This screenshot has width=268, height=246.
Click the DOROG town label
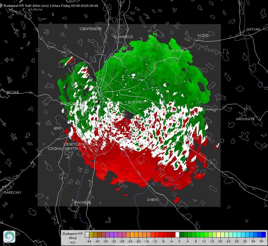click(36, 9)
